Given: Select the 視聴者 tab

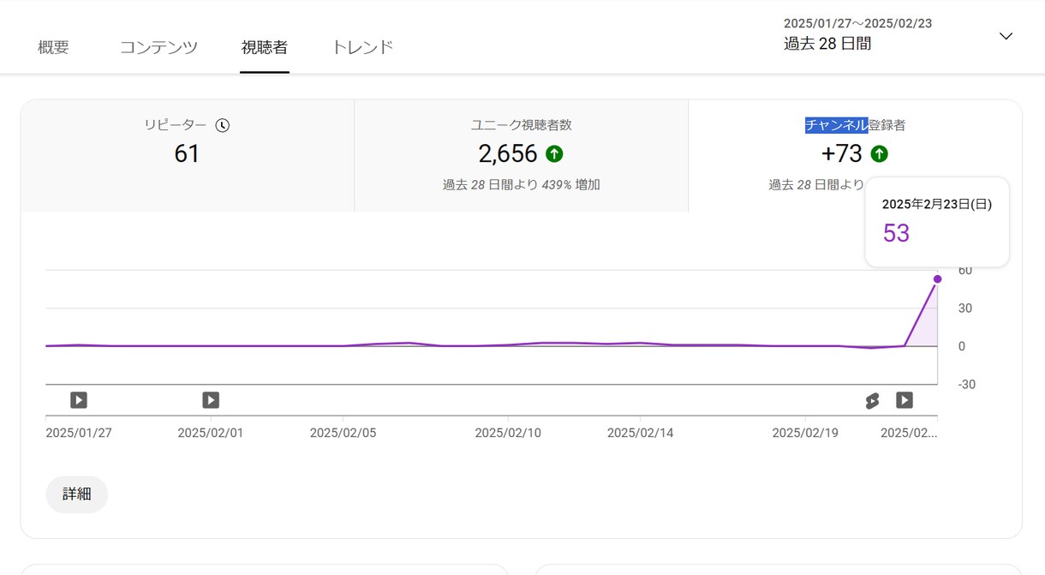Looking at the screenshot, I should [265, 47].
